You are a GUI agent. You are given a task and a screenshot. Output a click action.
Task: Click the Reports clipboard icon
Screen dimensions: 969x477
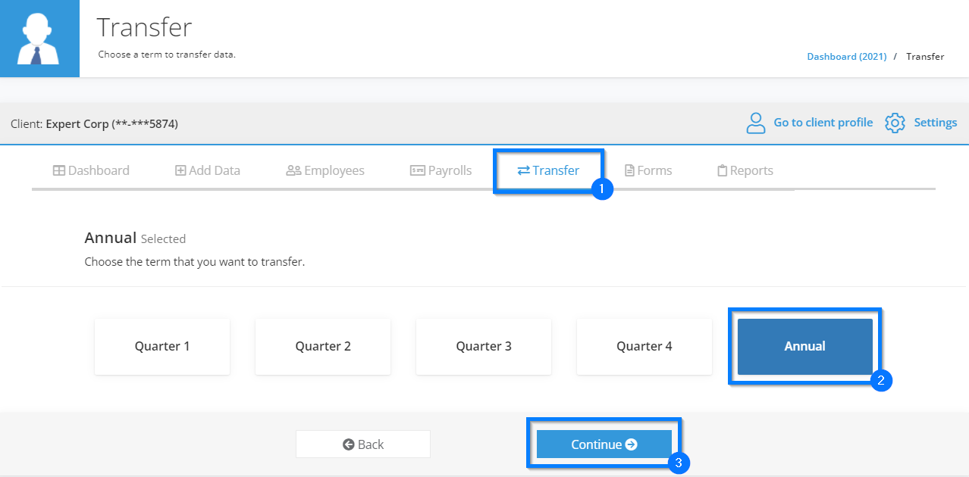tap(722, 170)
